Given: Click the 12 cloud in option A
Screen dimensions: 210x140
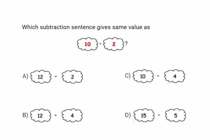Looking at the screenshot, I should [41, 76].
